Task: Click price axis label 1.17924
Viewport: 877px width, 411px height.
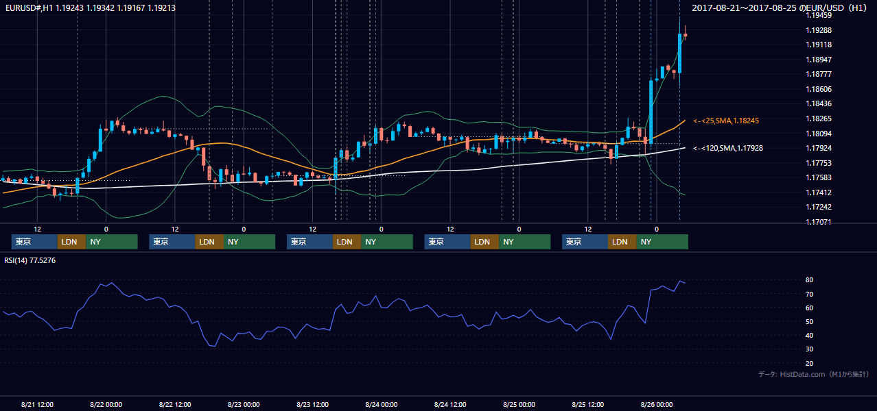Action: pyautogui.click(x=818, y=148)
